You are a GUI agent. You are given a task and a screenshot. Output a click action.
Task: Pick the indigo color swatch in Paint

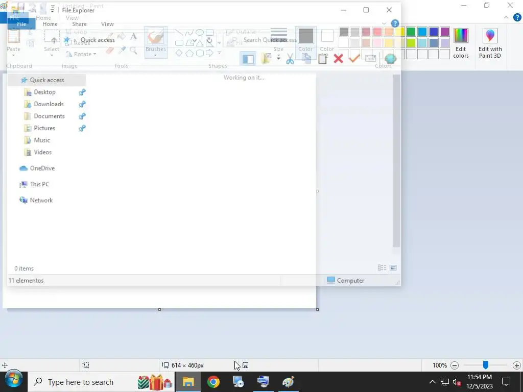tap(433, 32)
